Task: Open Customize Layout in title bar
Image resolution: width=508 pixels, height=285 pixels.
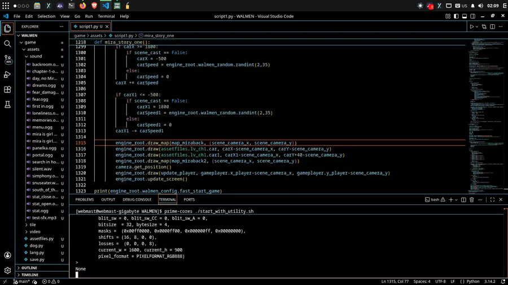Action: 448,16
